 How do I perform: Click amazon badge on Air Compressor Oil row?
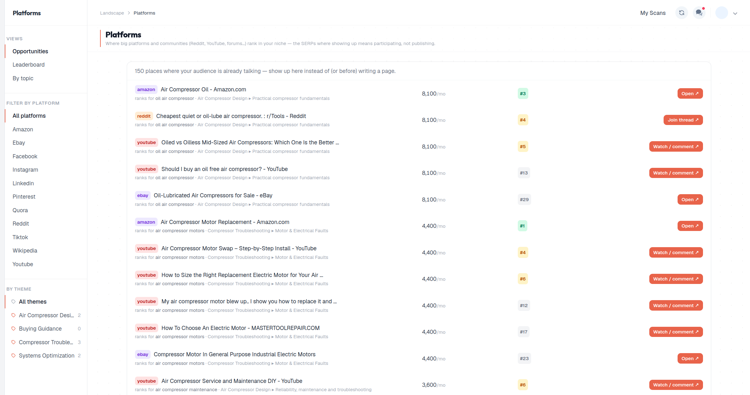[146, 89]
